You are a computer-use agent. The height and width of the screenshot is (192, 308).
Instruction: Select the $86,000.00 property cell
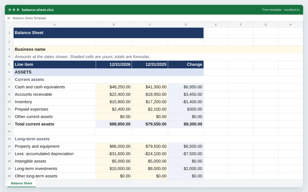[x=114, y=146]
